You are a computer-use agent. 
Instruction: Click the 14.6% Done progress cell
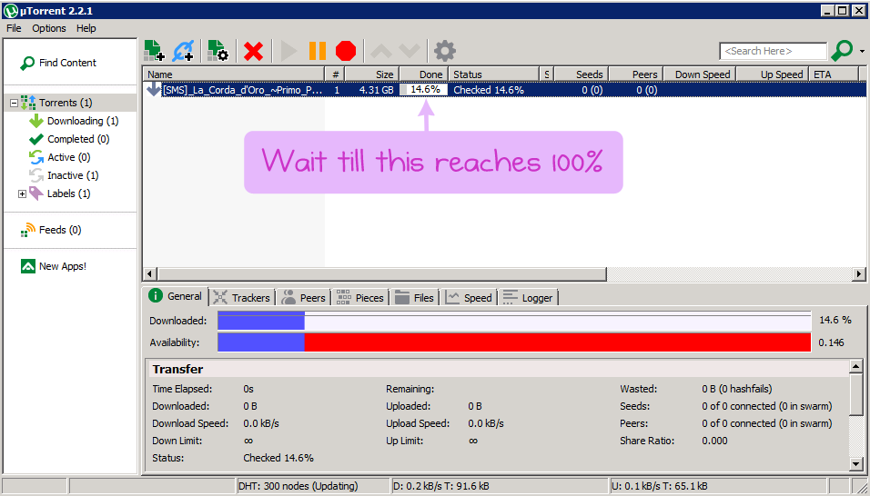(x=424, y=90)
